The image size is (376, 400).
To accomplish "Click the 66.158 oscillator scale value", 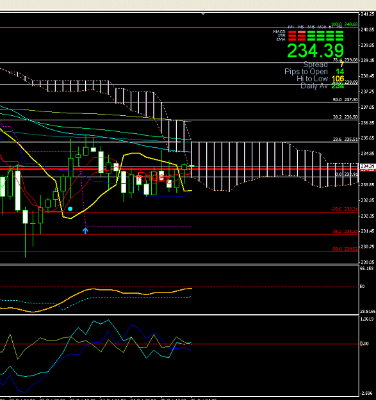I will tap(367, 269).
